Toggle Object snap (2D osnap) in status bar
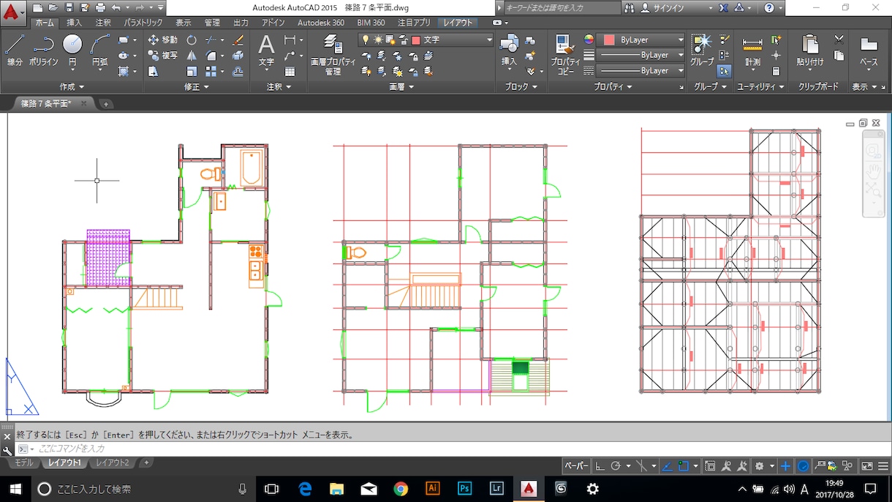892x502 pixels. tap(683, 466)
